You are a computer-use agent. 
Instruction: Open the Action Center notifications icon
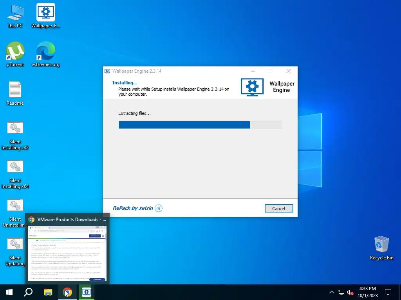coord(388,292)
